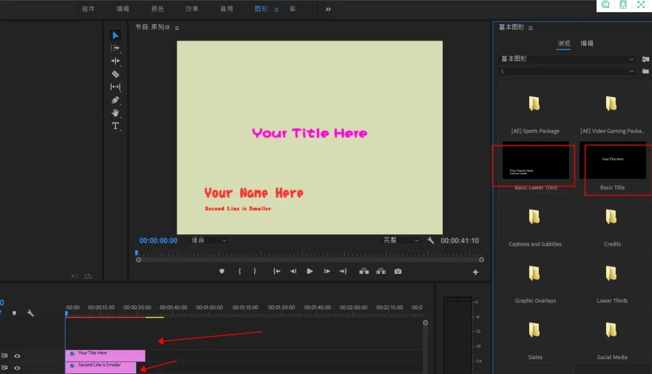Switch to the 组件 workspace

[x=88, y=9]
